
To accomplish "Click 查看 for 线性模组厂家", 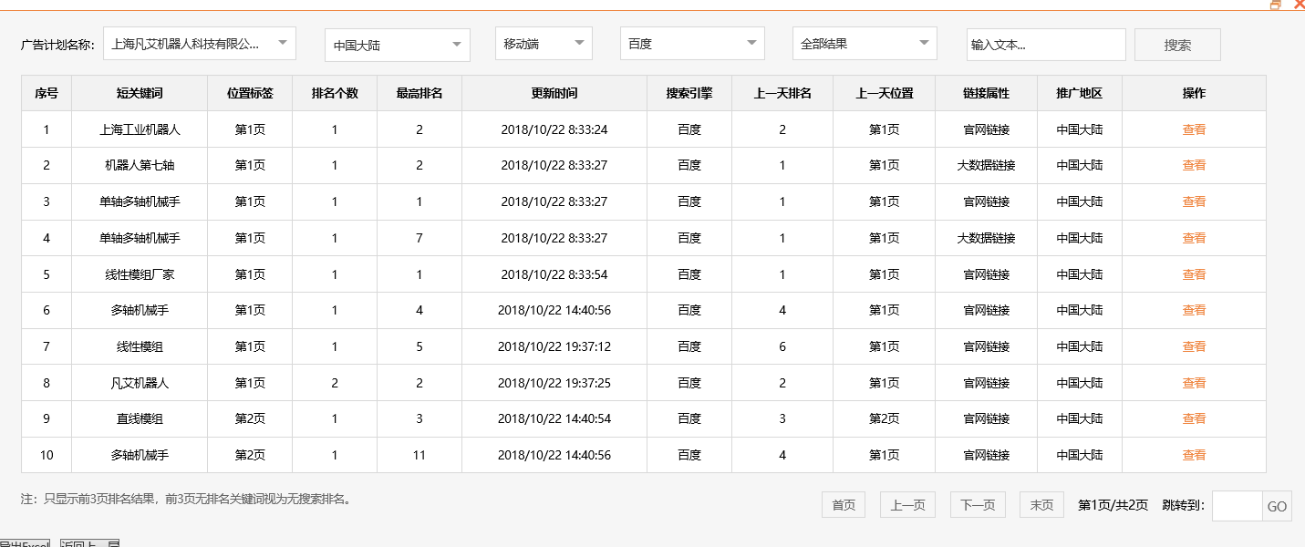I will tap(1194, 273).
